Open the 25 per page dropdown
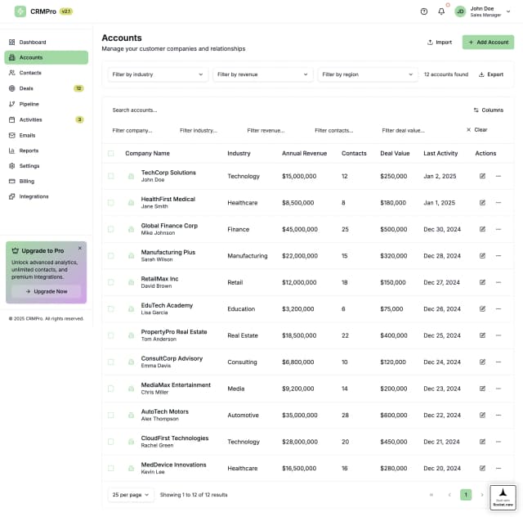The width and height of the screenshot is (523, 517). click(x=130, y=495)
